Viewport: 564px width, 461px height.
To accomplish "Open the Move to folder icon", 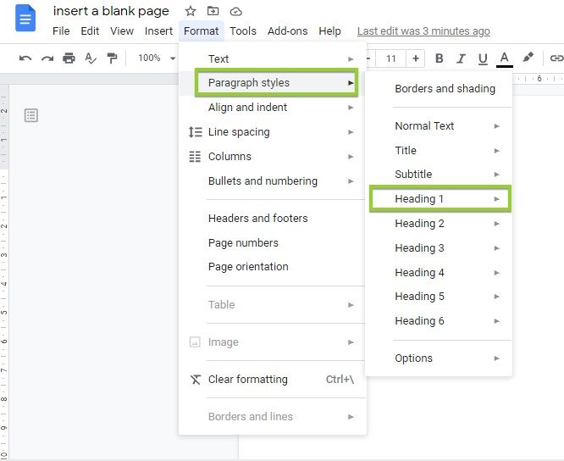I will (x=213, y=11).
